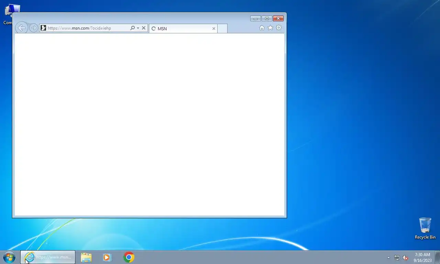Click the Show desktop strip
Image resolution: width=440 pixels, height=264 pixels.
tap(438, 257)
